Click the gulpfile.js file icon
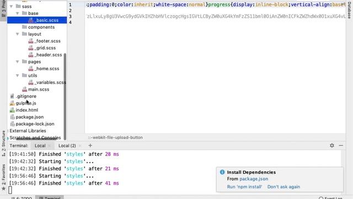Viewport: 353px width, 199px height. 12,103
